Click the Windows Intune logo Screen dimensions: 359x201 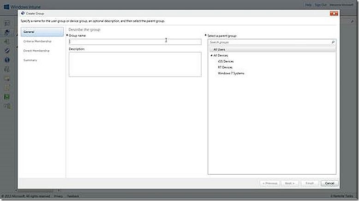click(x=22, y=7)
